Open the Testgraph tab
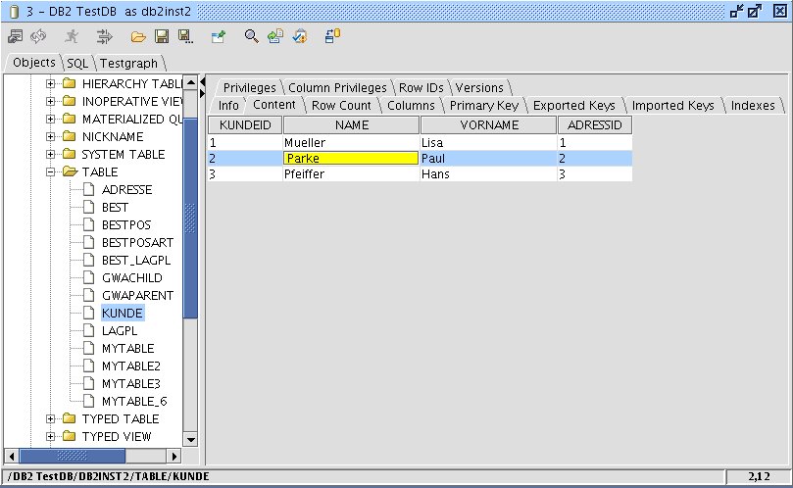This screenshot has width=793, height=488. (128, 63)
